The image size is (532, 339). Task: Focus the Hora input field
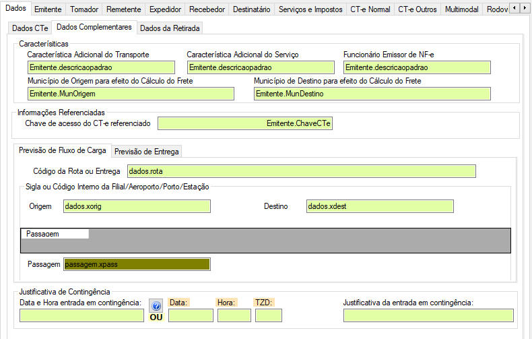[x=234, y=315]
